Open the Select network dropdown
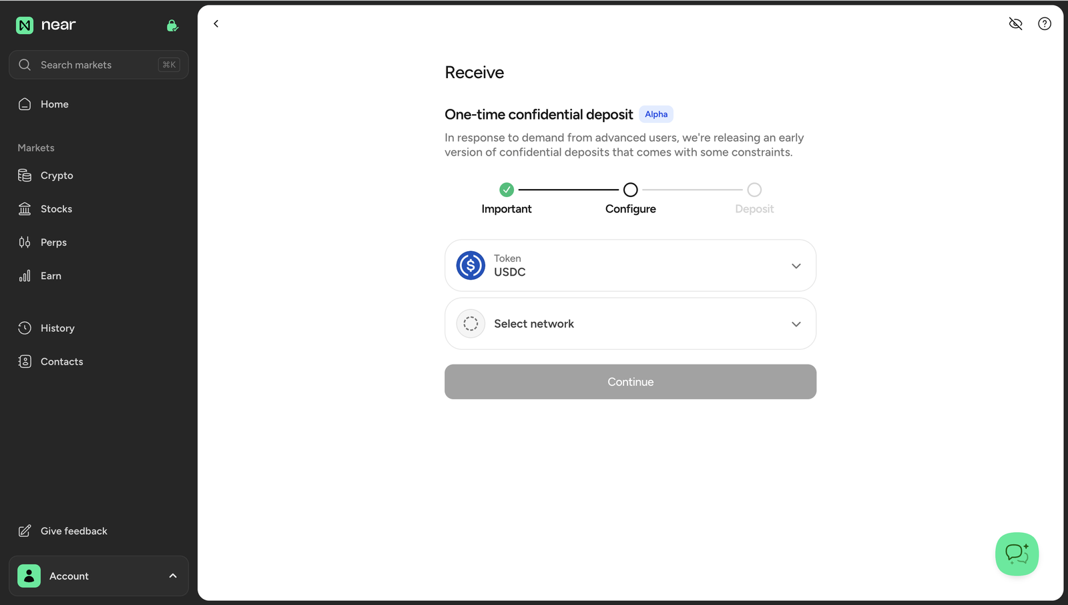This screenshot has height=605, width=1068. 630,324
